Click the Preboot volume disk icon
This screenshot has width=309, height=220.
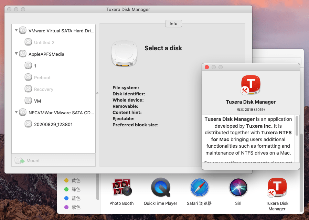28,77
